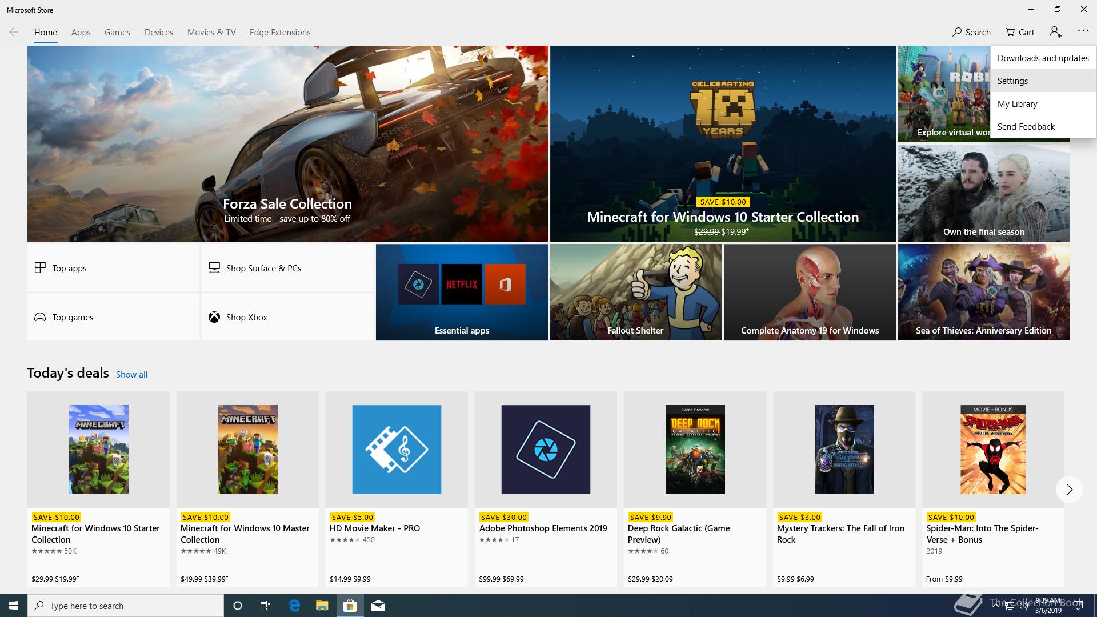Screen dimensions: 1097x617
Task: Click the volume speaker tray icon
Action: point(1023,606)
